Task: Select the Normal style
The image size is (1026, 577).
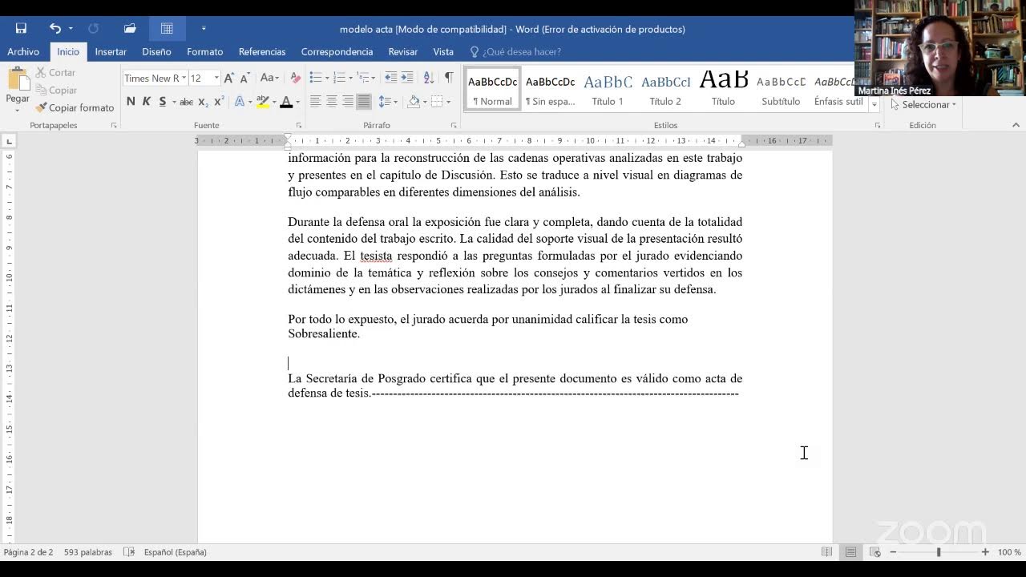Action: (492, 89)
